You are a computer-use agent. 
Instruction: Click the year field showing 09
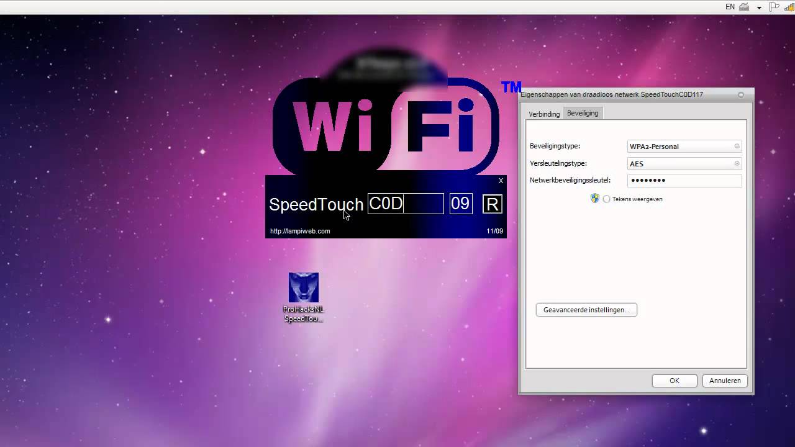click(461, 204)
